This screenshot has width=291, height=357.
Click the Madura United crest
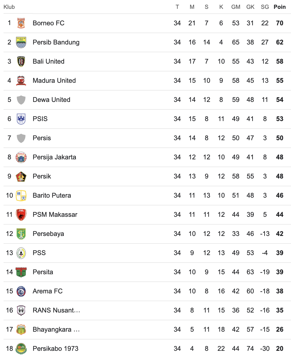click(21, 81)
